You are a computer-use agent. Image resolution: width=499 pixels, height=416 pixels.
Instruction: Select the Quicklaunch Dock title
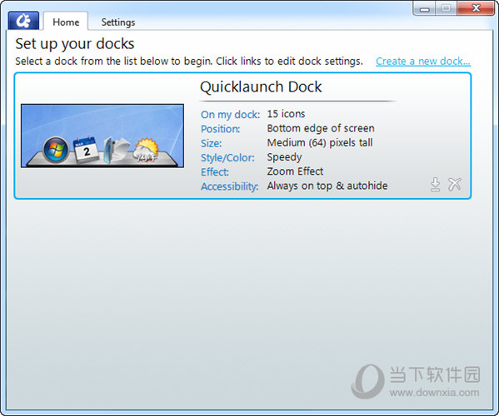[261, 87]
